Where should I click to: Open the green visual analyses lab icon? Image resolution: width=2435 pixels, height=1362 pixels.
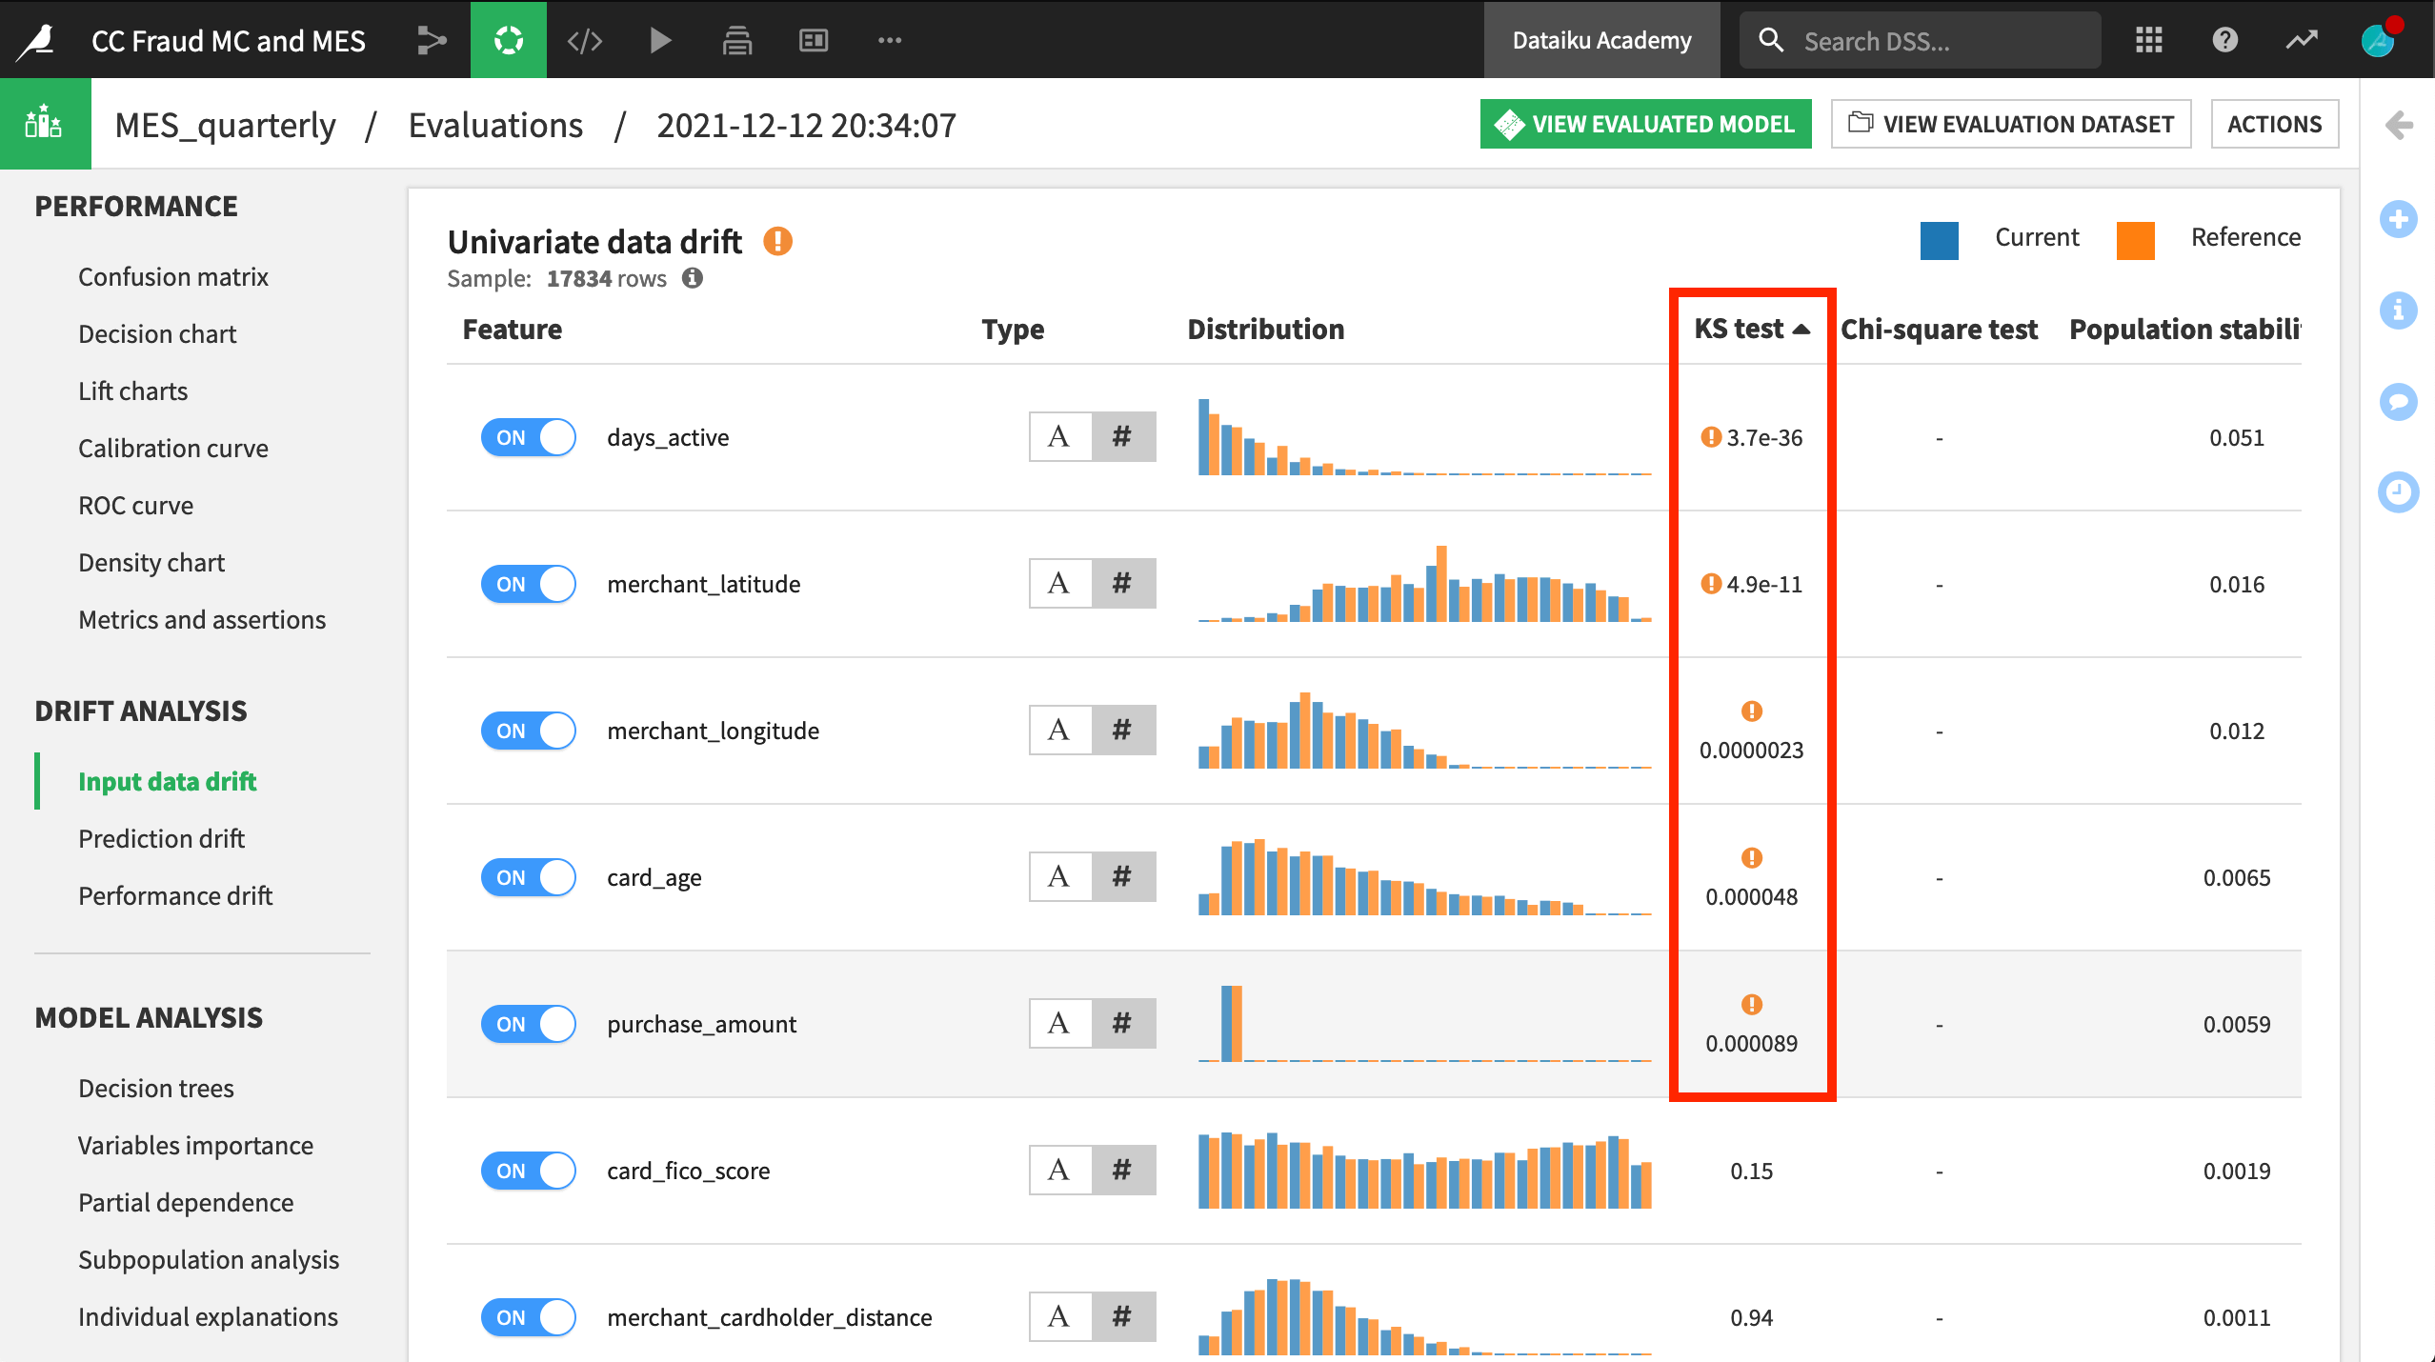[x=508, y=40]
